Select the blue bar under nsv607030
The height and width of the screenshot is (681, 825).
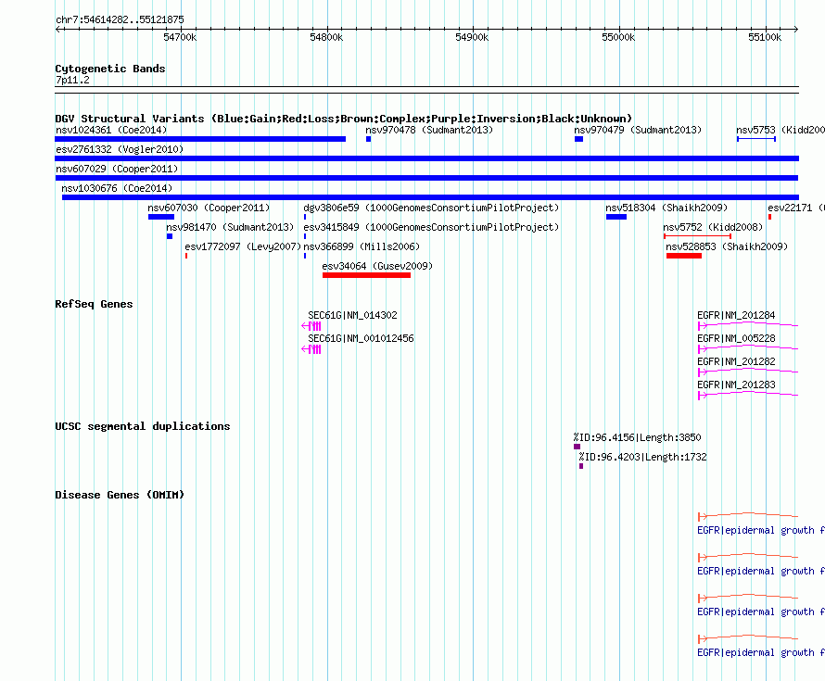(x=161, y=217)
